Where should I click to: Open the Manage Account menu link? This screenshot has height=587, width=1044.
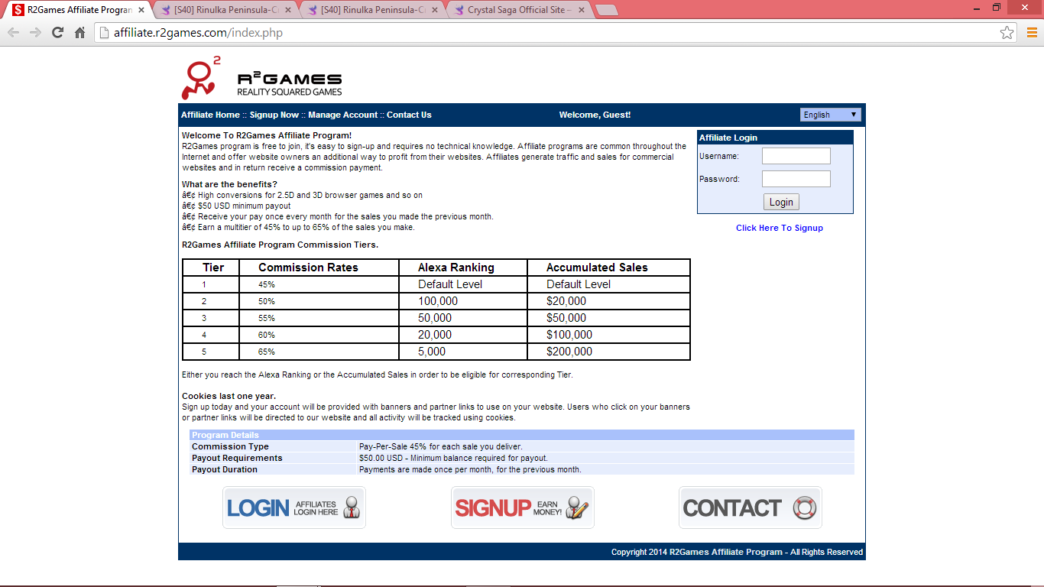(343, 115)
